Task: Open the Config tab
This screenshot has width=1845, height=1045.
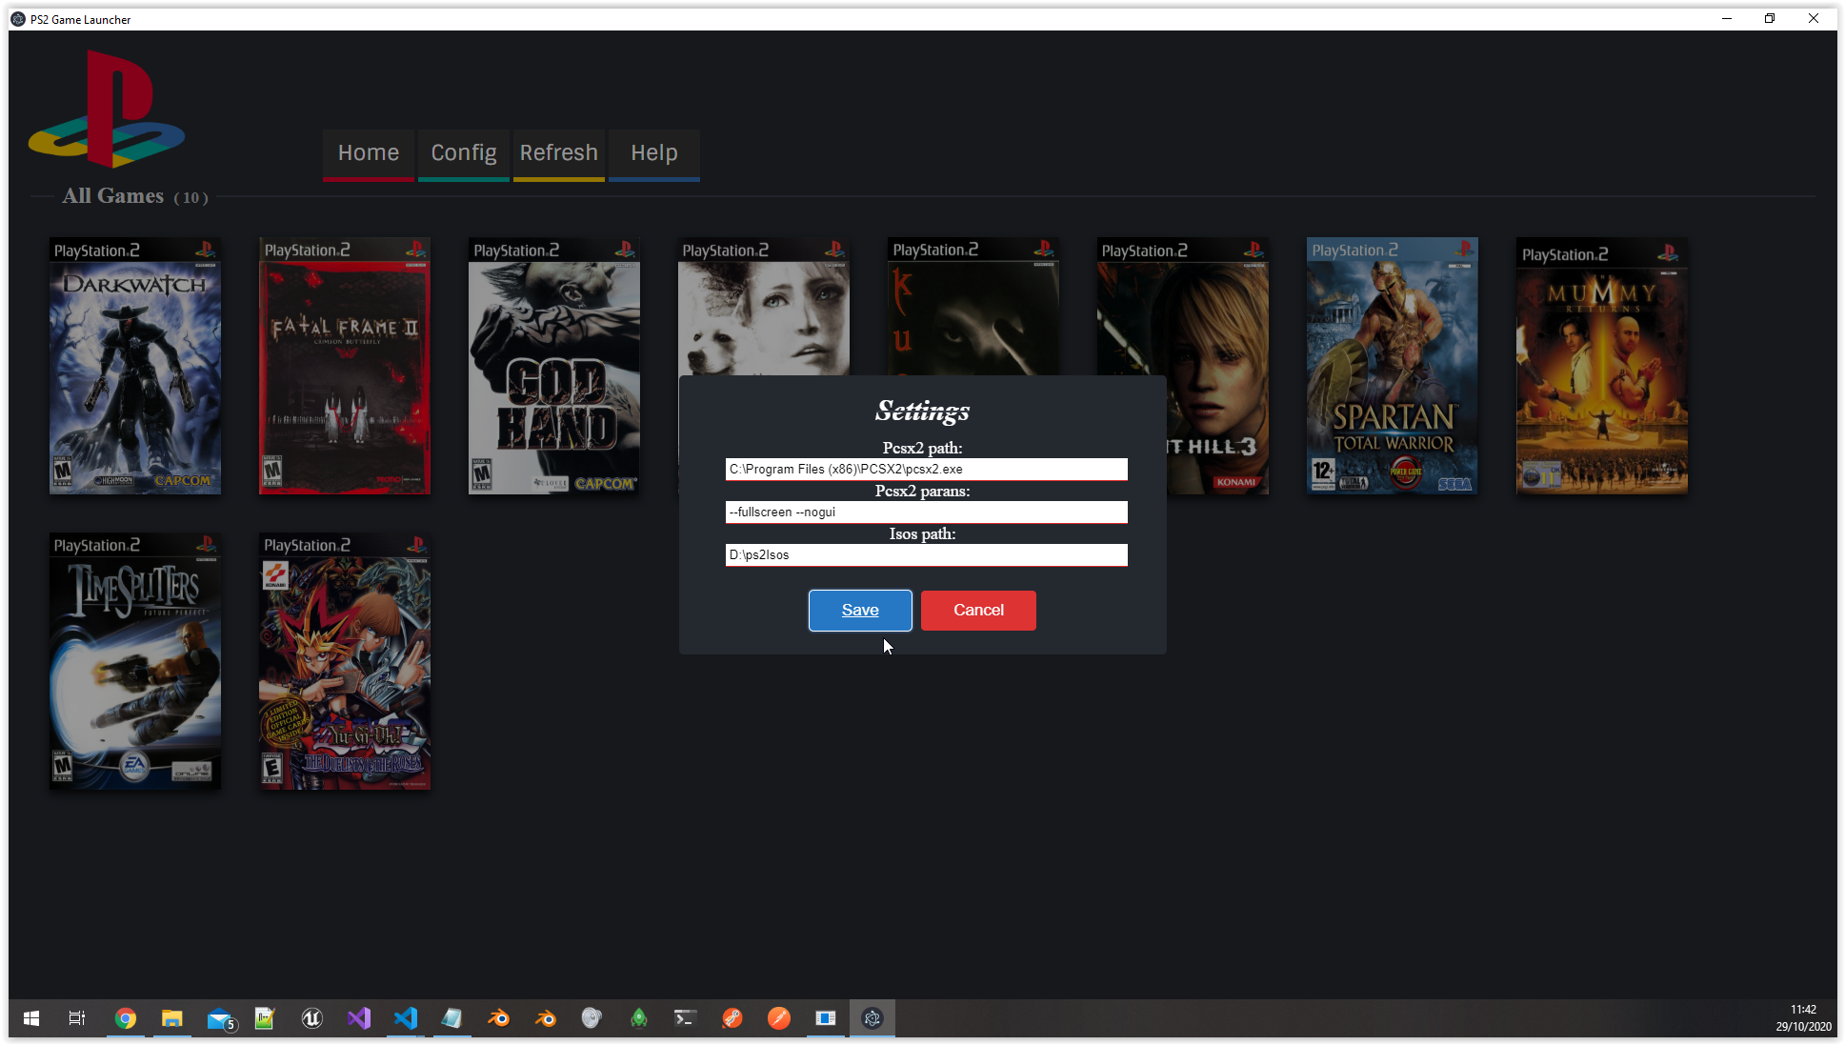Action: 463,153
